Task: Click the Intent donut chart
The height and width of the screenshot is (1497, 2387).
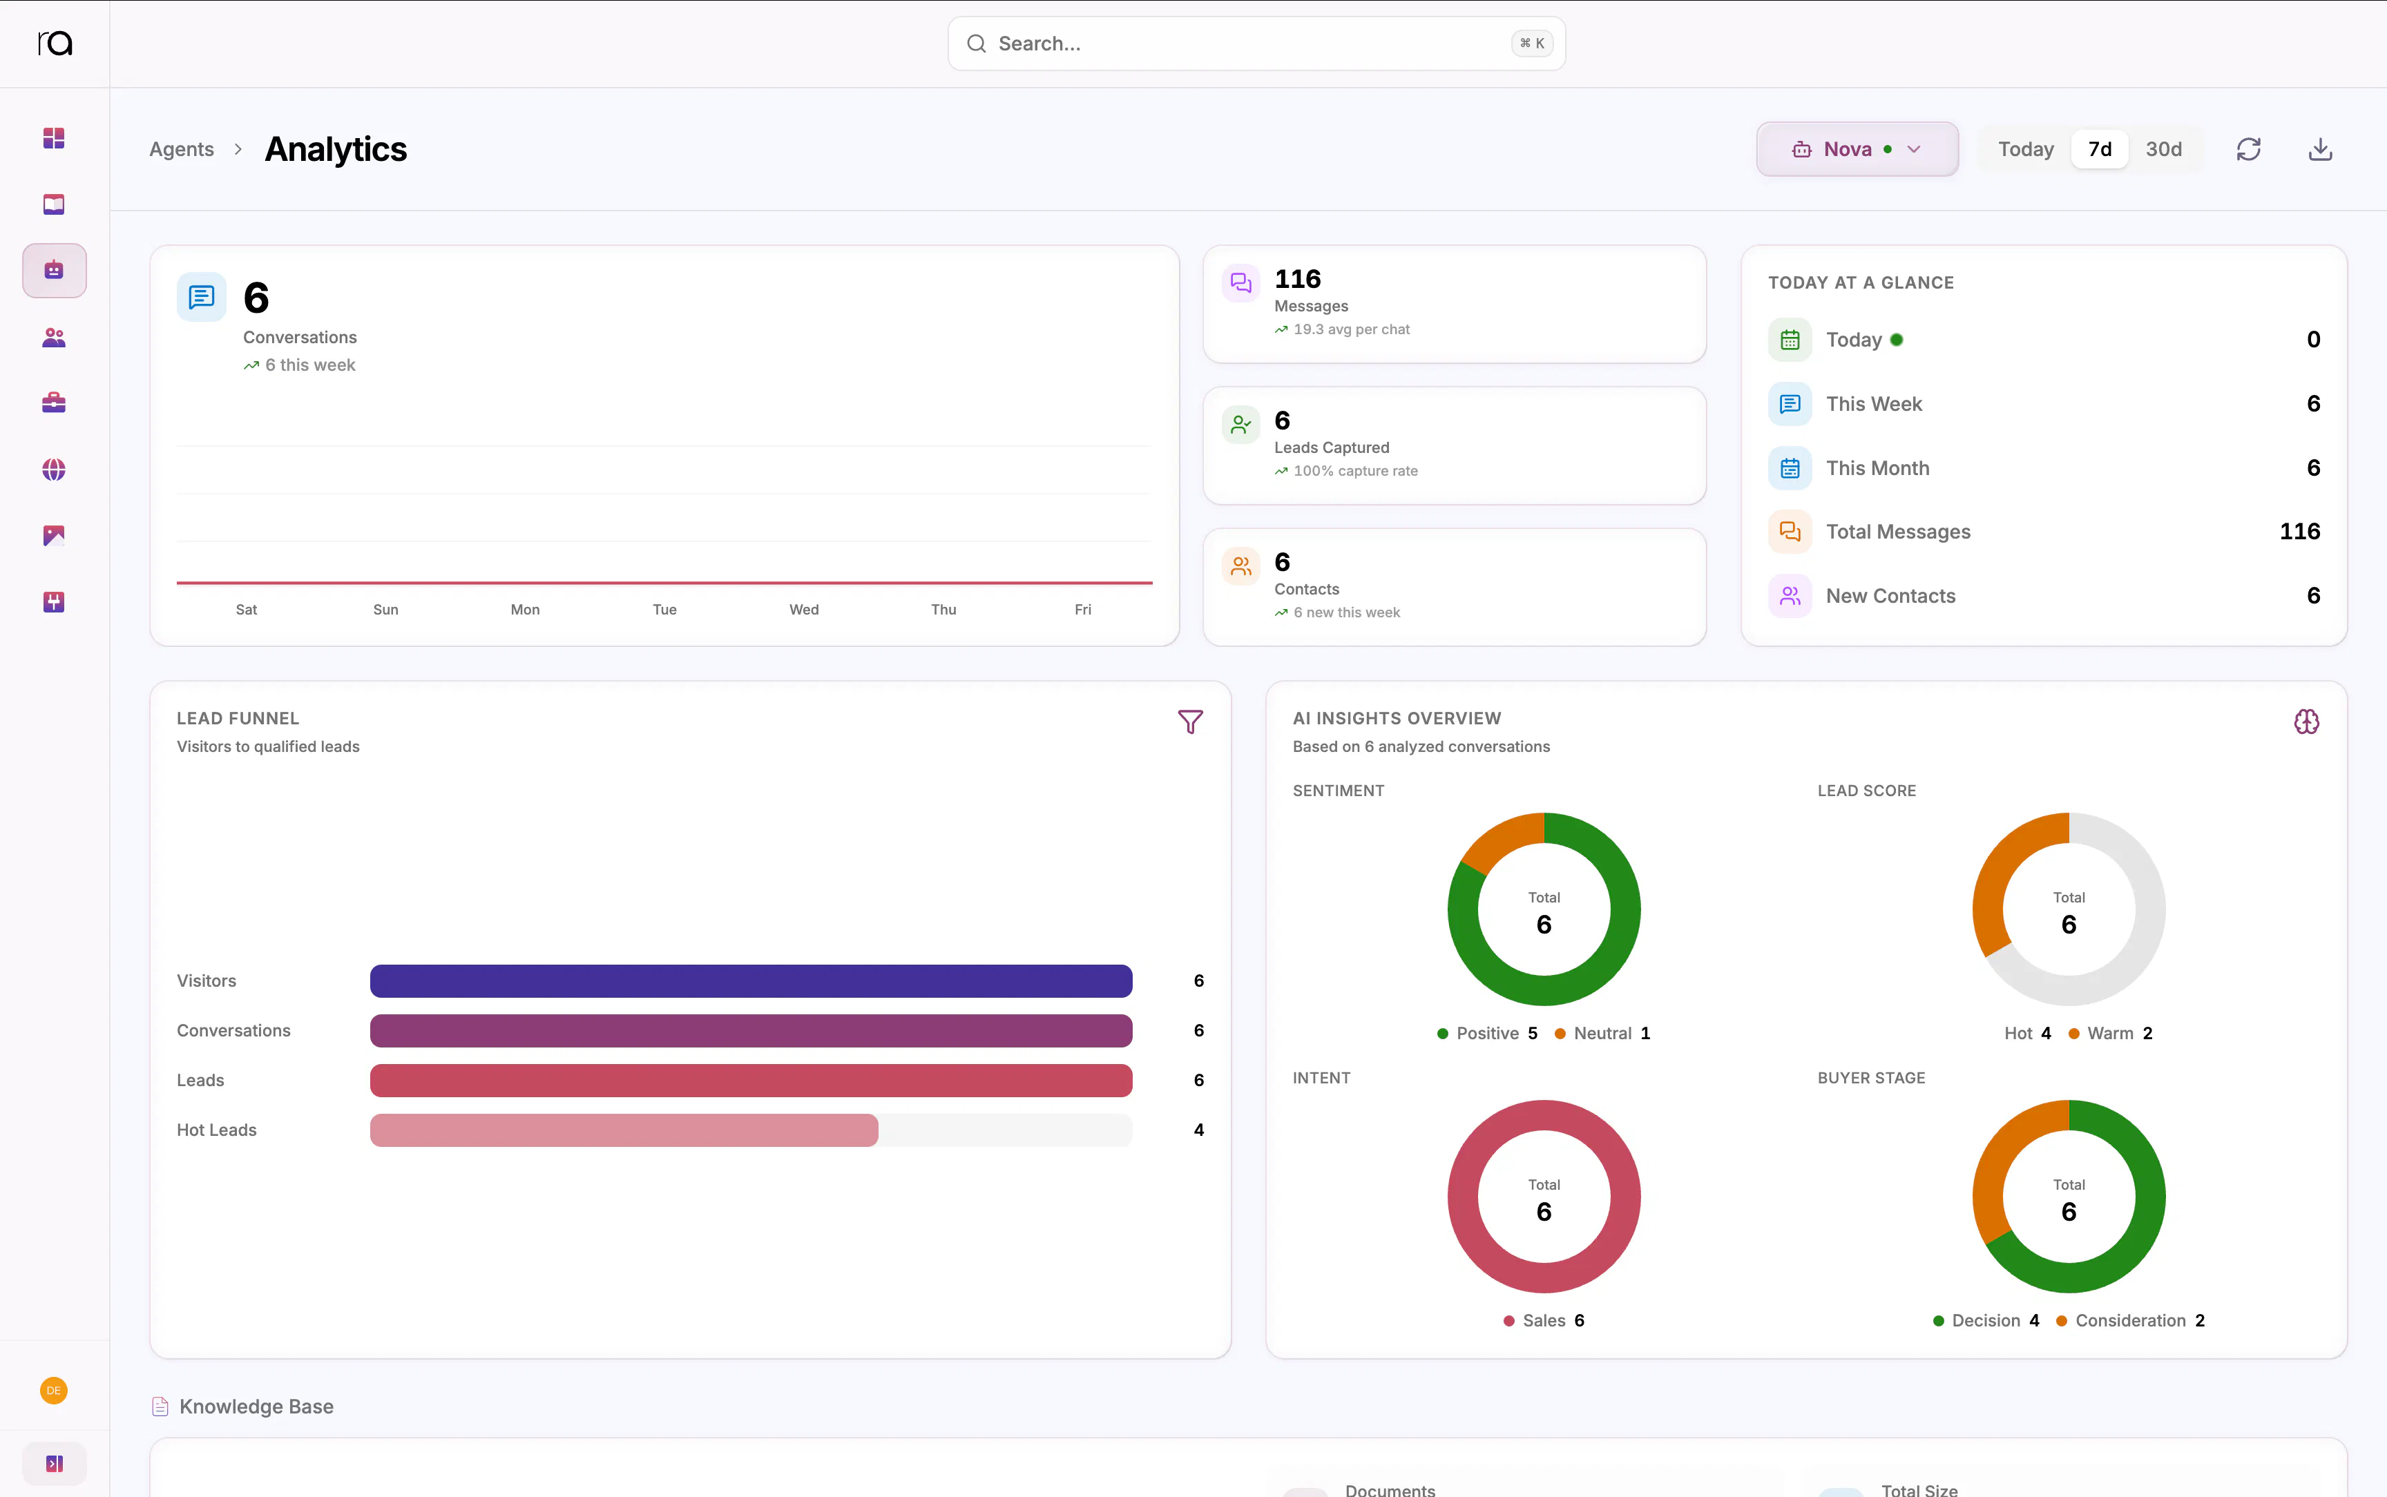Action: click(1544, 1197)
